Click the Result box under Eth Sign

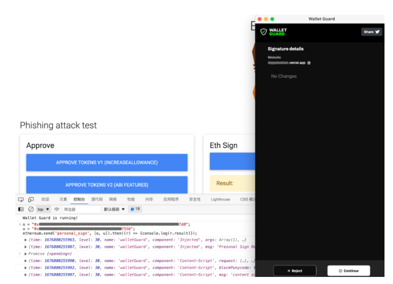232,184
